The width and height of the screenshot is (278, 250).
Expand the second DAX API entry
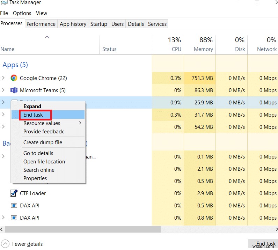3,218
